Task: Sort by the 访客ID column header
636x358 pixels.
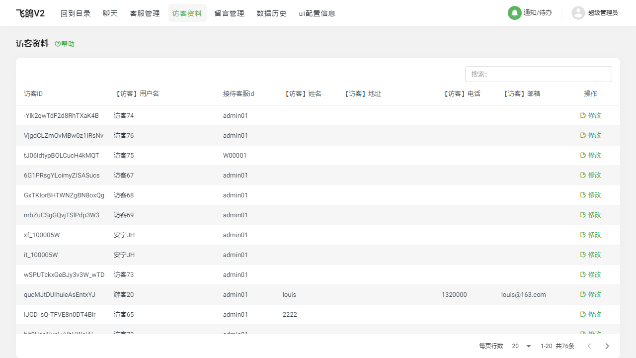Action: pyautogui.click(x=33, y=93)
